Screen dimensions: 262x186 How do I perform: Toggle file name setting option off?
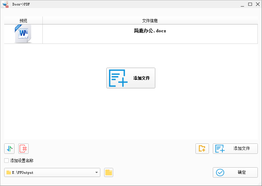click(5, 160)
